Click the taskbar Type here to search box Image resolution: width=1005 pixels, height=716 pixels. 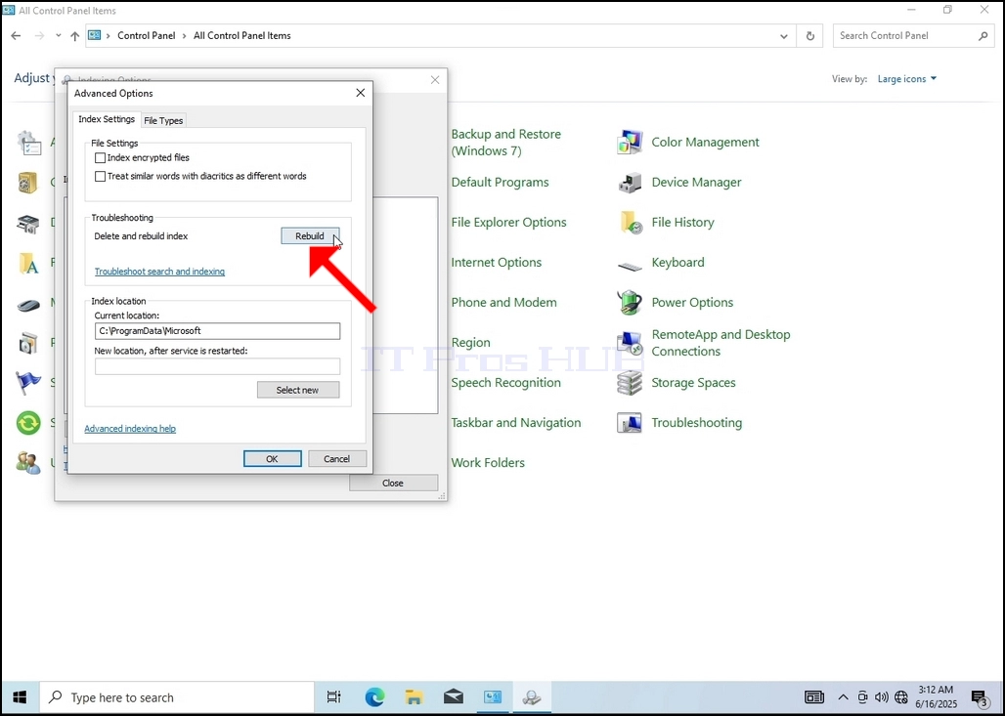[x=177, y=697]
